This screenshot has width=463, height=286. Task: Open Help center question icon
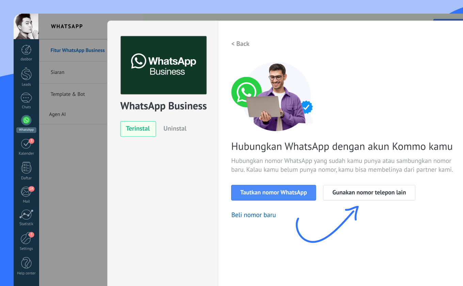(26, 263)
